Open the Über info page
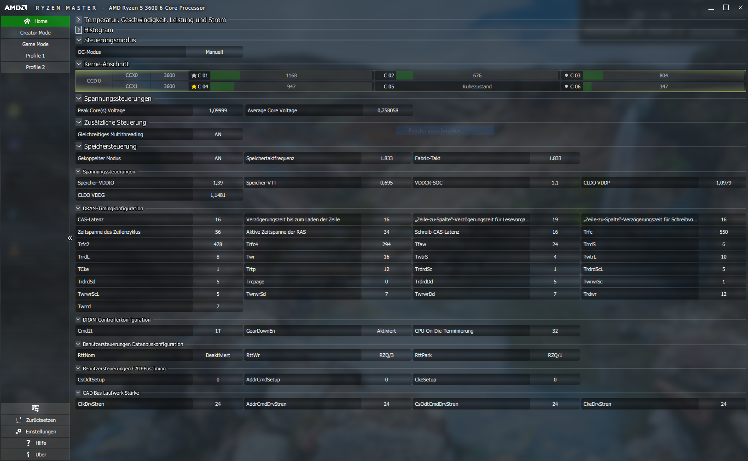The image size is (748, 461). (35, 455)
